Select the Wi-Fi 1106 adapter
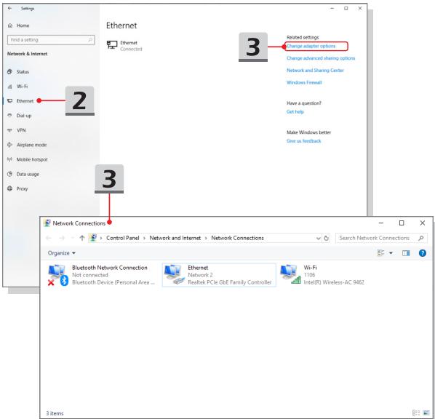Screen dimensions: 435x419 coord(322,275)
